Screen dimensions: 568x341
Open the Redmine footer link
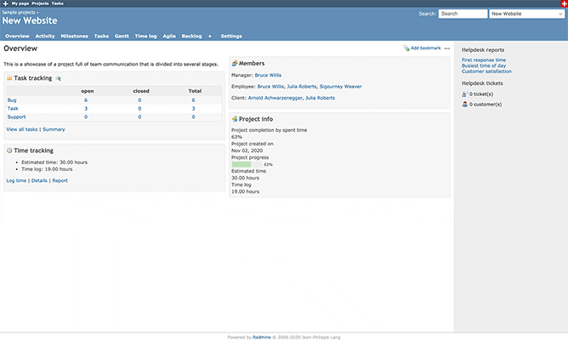(x=262, y=338)
